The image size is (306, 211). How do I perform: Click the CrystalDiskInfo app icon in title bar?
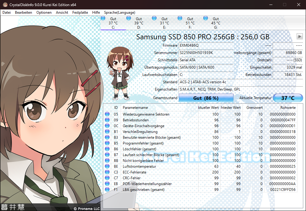tap(5, 5)
